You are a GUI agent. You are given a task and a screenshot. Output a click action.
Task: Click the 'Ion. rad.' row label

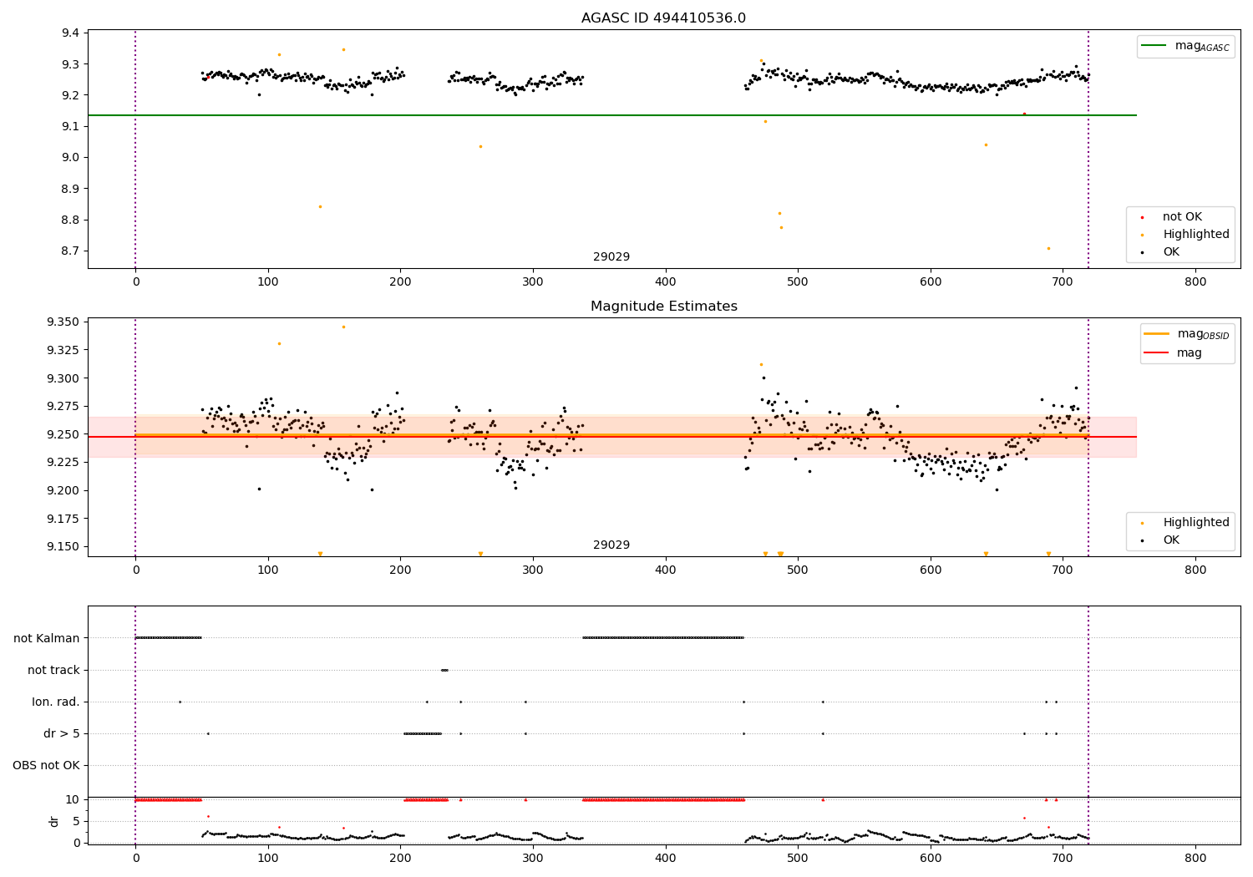click(56, 702)
